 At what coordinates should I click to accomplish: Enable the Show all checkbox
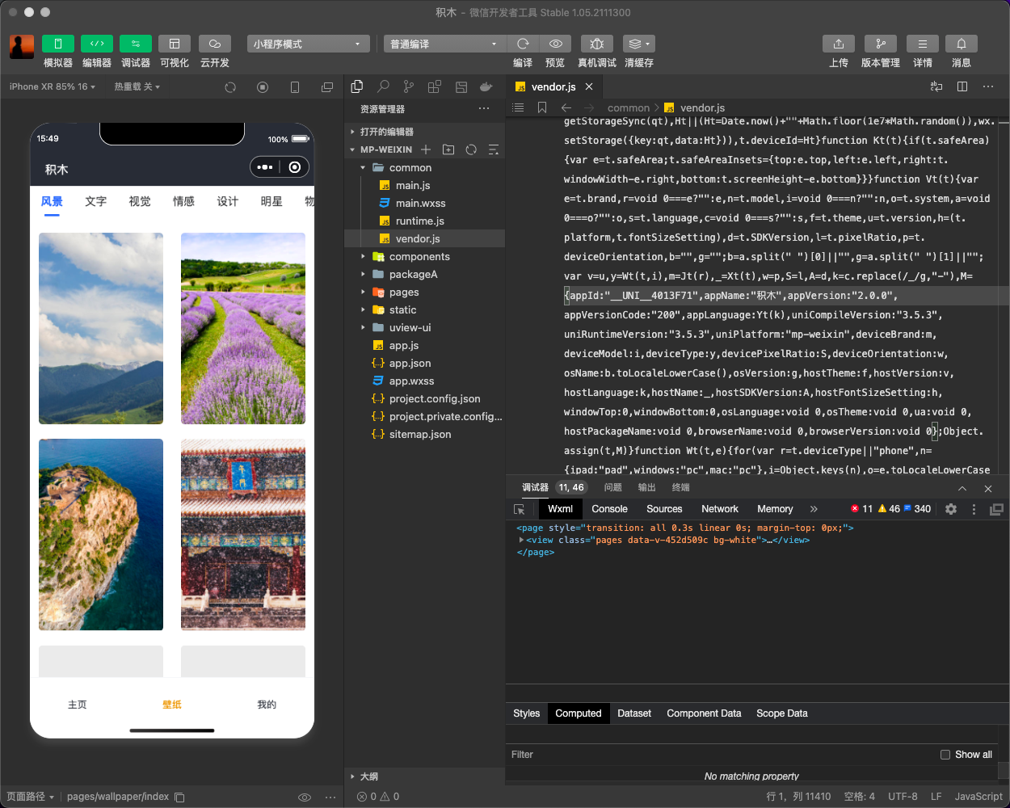pyautogui.click(x=945, y=755)
